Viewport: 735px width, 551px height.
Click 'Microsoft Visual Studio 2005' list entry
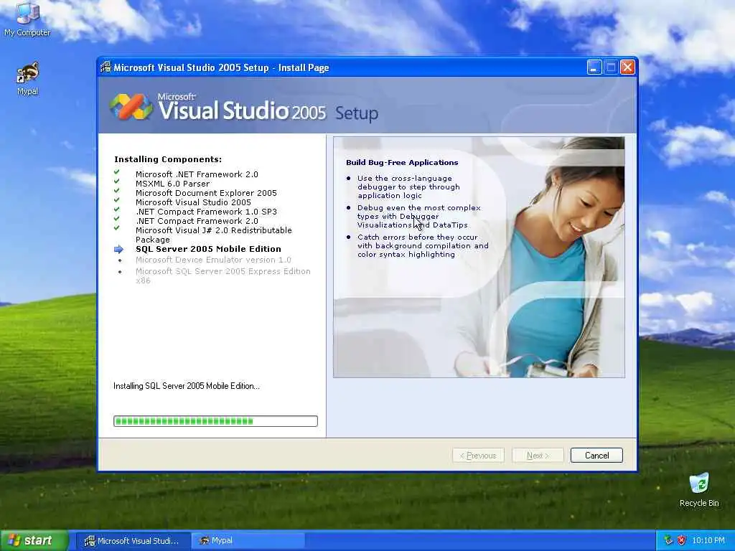tap(193, 202)
